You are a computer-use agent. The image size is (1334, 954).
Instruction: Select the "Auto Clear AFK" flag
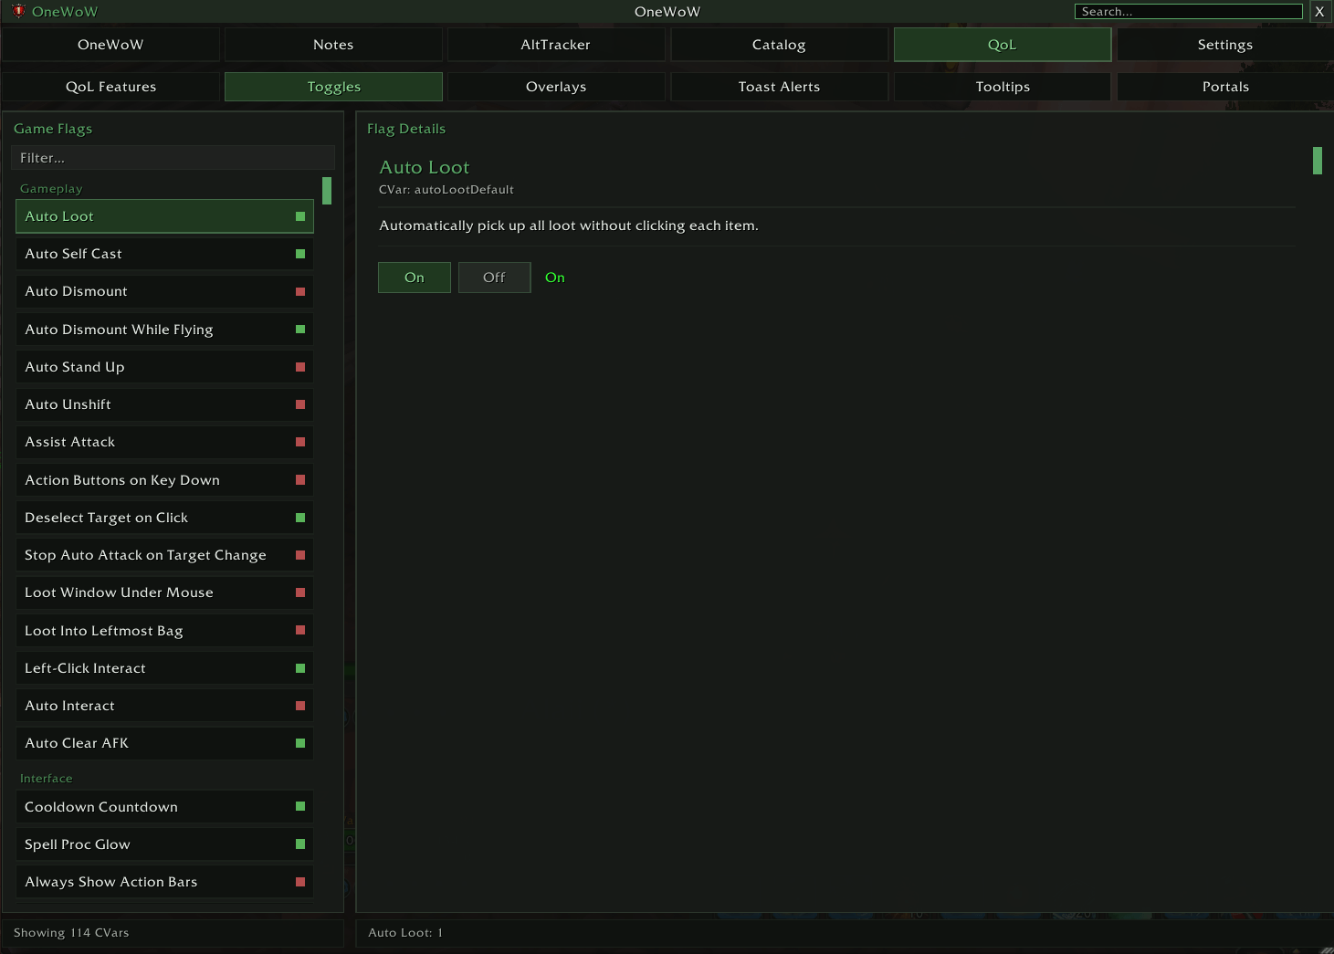164,743
